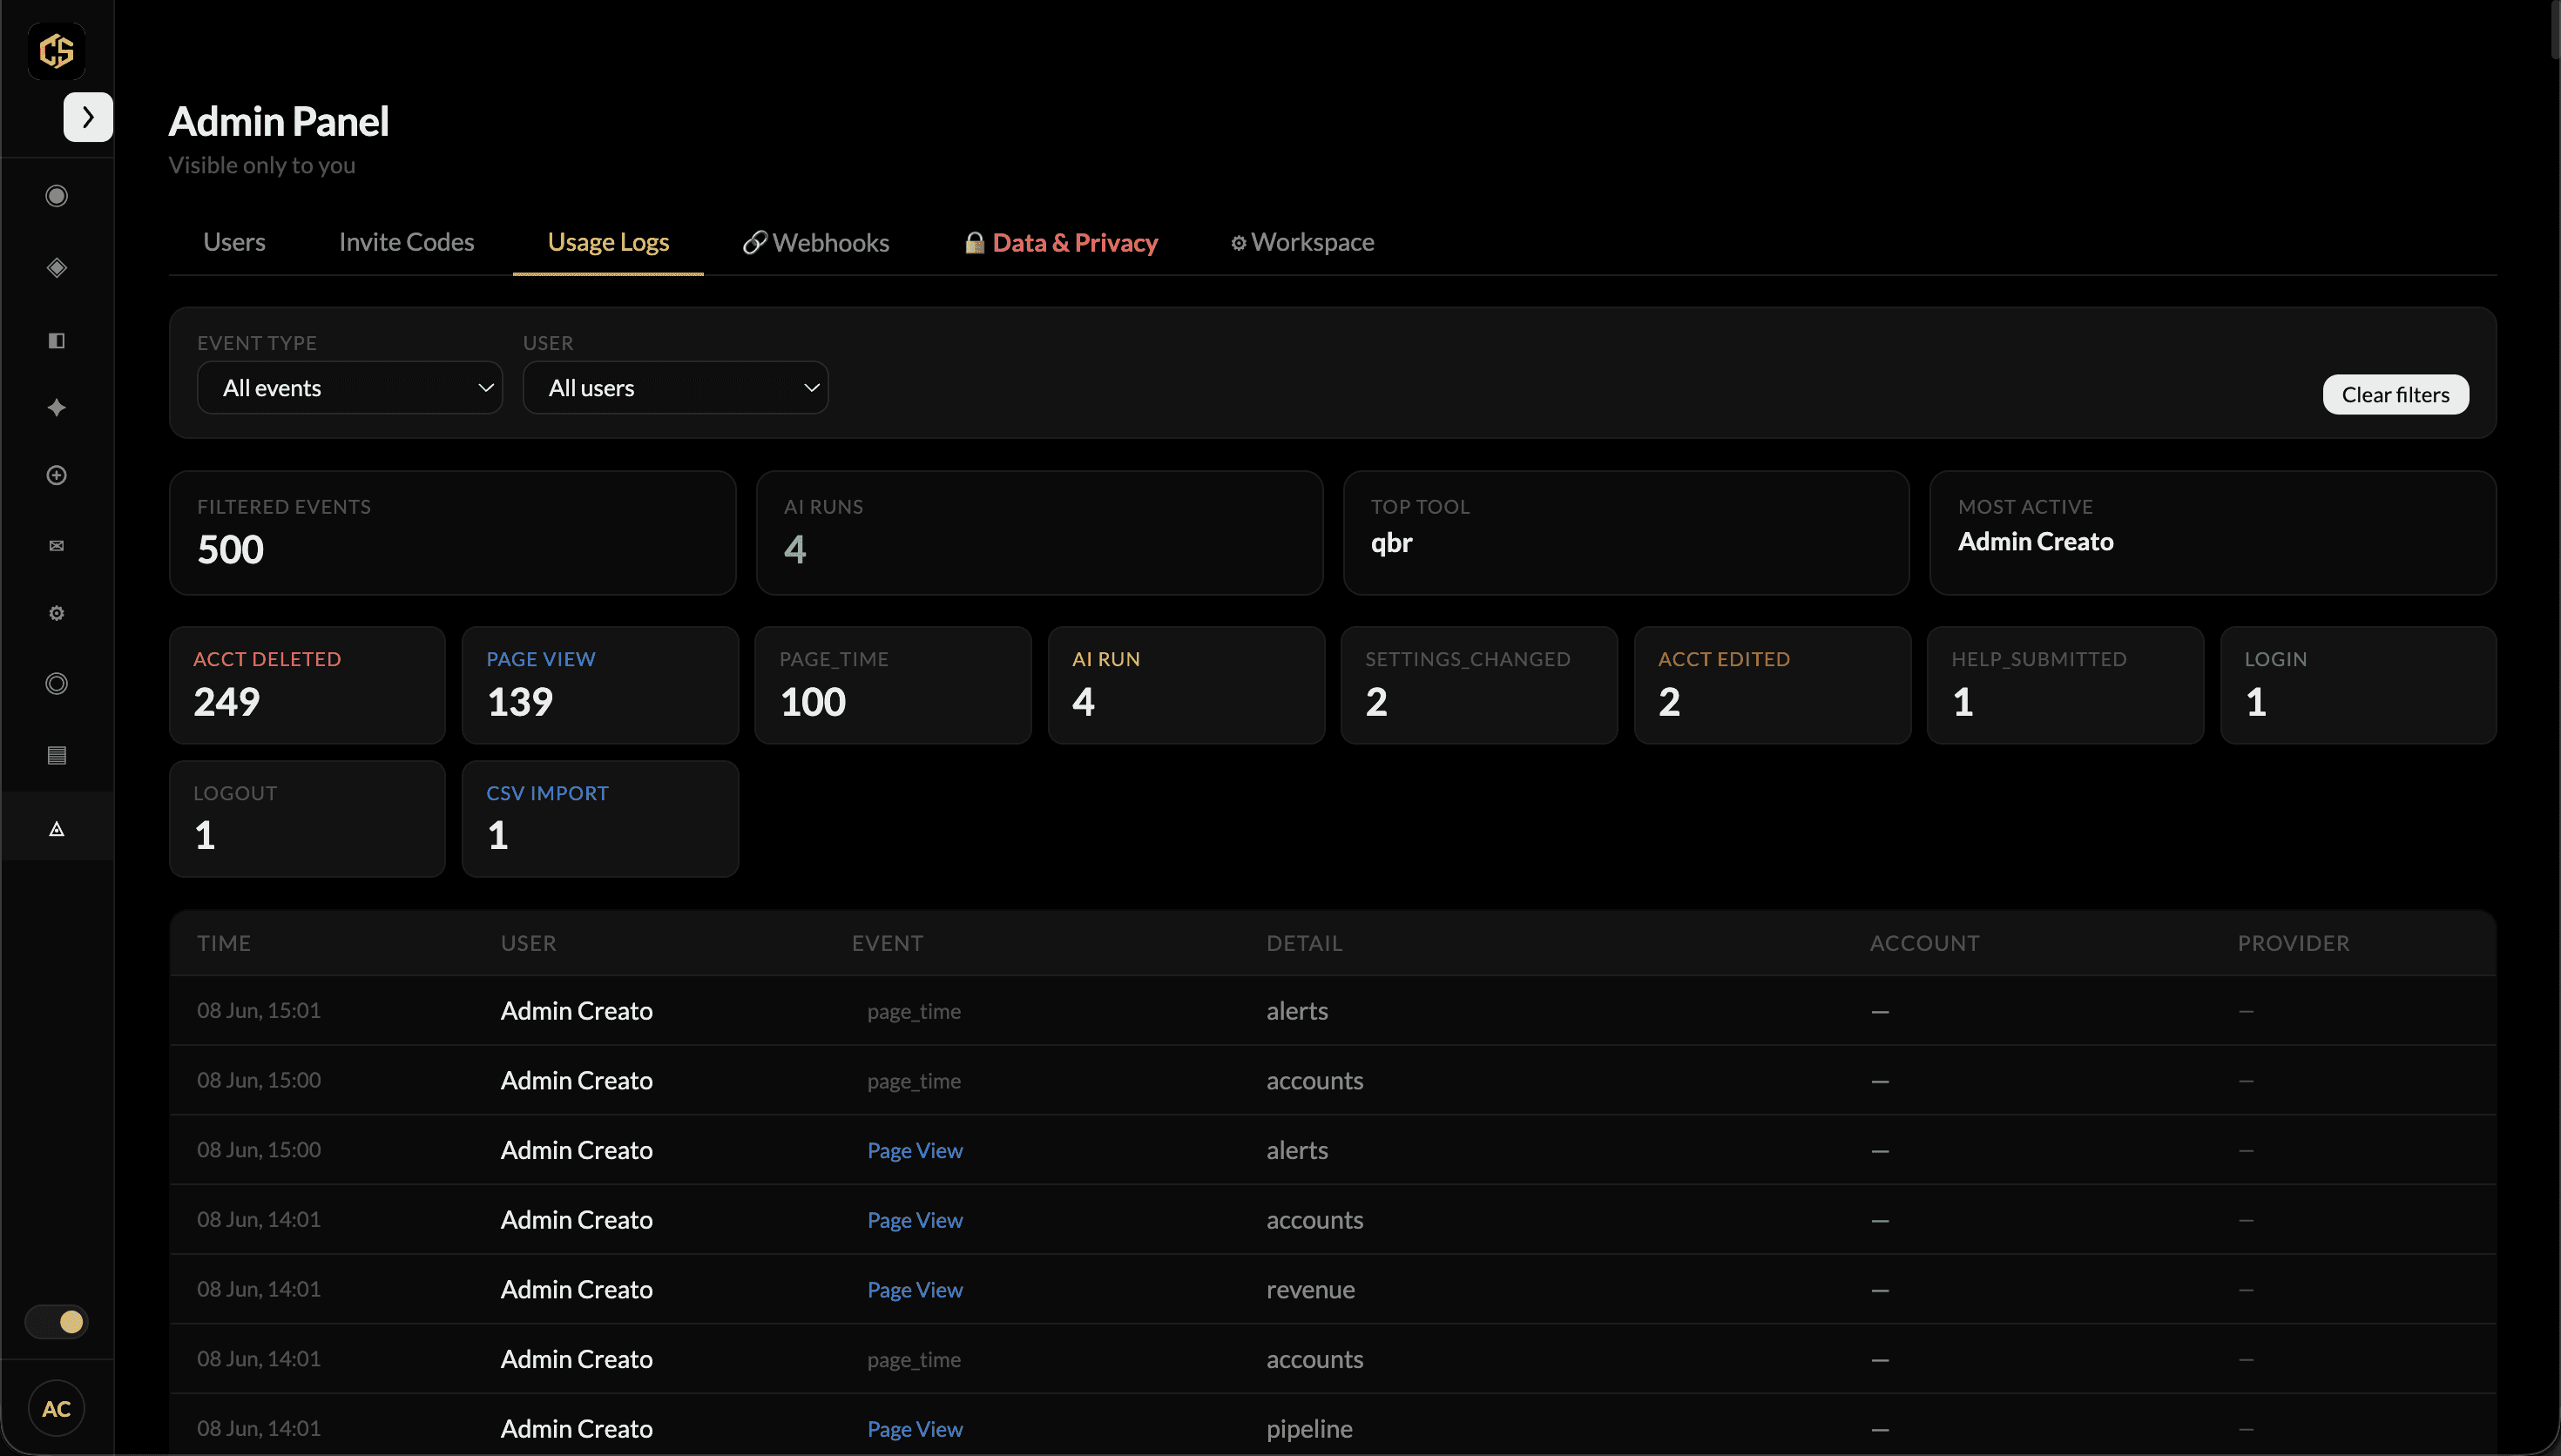
Task: Click the CS hexagon logo in sidebar
Action: click(x=56, y=50)
